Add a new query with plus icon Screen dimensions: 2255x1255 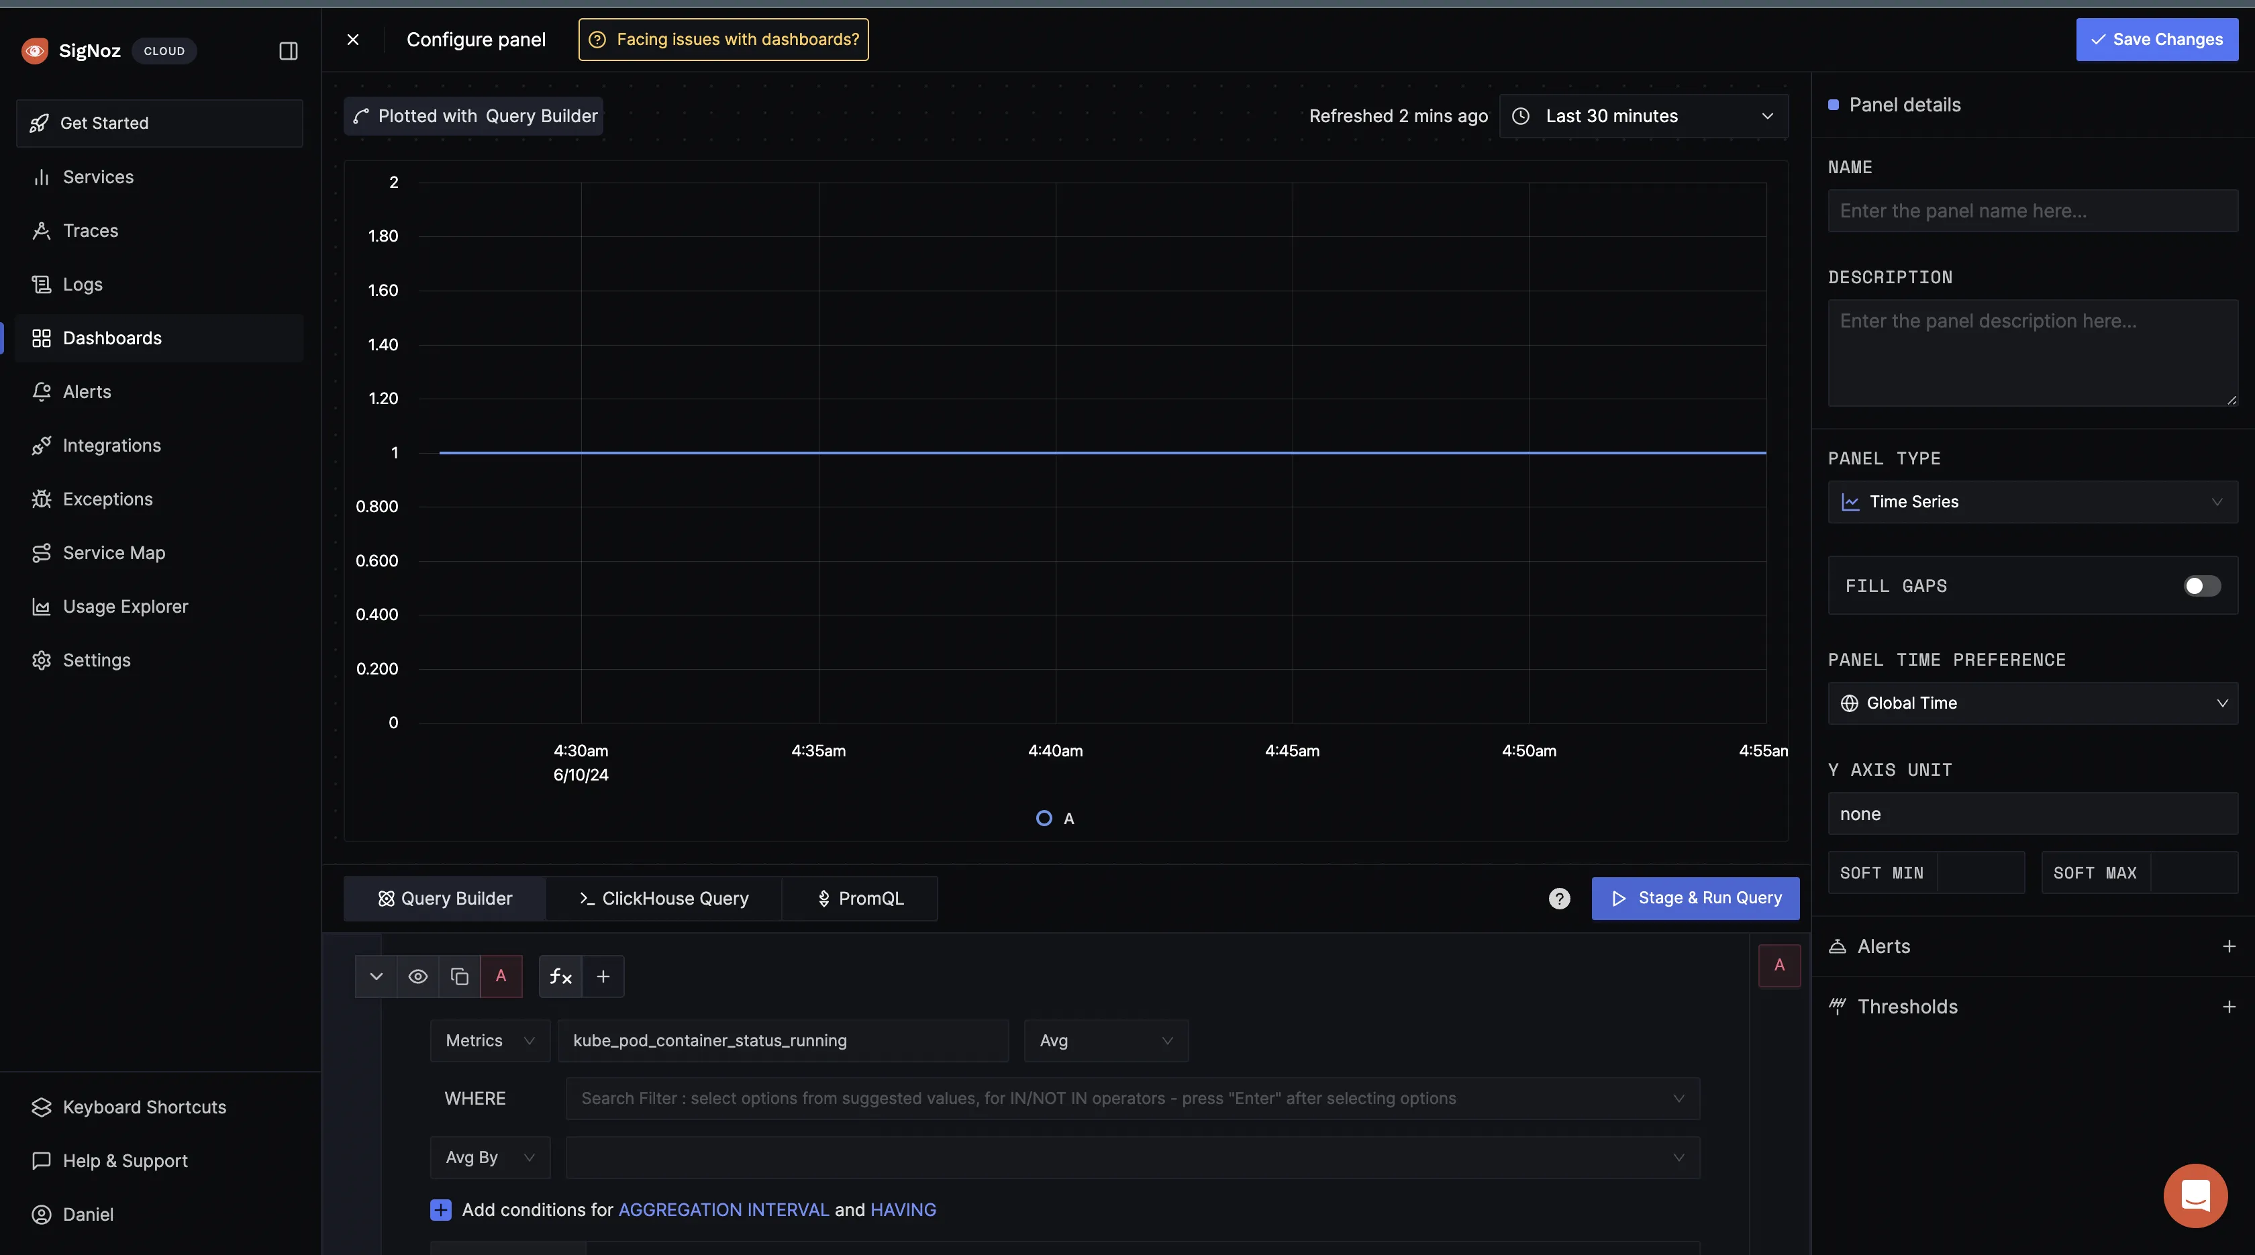603,976
